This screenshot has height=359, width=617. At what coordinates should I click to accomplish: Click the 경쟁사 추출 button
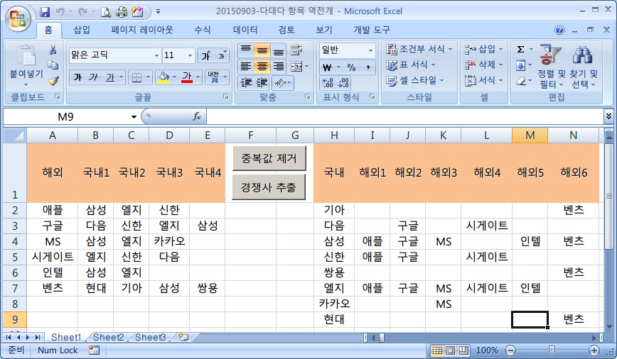269,187
